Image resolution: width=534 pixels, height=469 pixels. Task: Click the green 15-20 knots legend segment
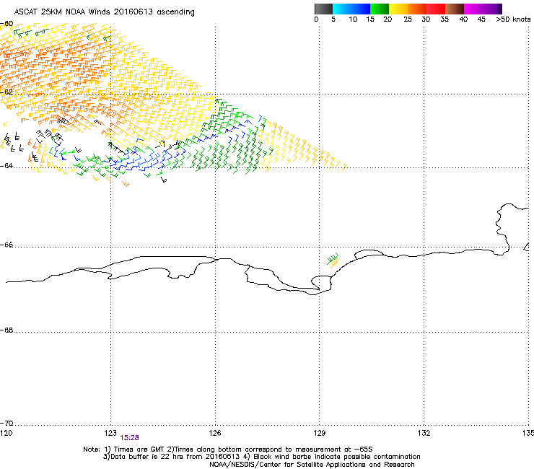click(x=380, y=9)
